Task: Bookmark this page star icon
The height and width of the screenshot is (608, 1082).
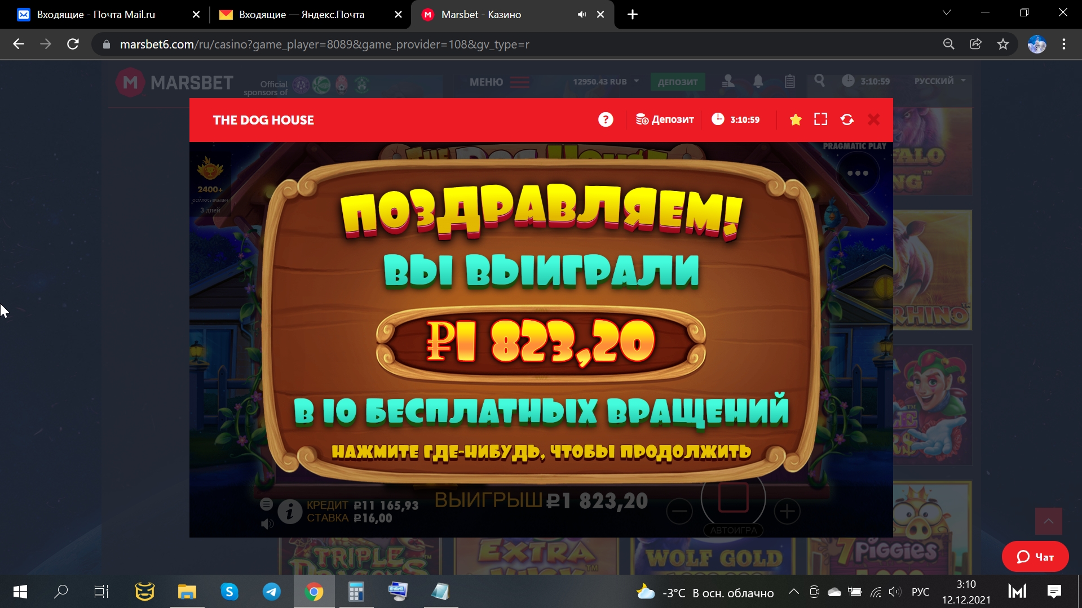Action: click(1003, 44)
